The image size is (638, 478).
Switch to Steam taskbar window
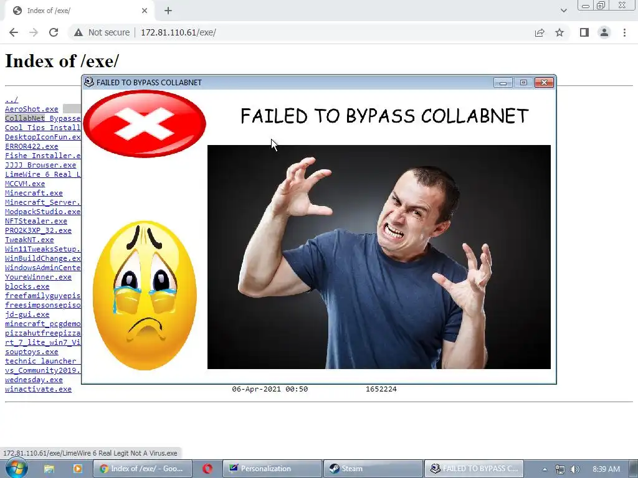click(x=373, y=469)
